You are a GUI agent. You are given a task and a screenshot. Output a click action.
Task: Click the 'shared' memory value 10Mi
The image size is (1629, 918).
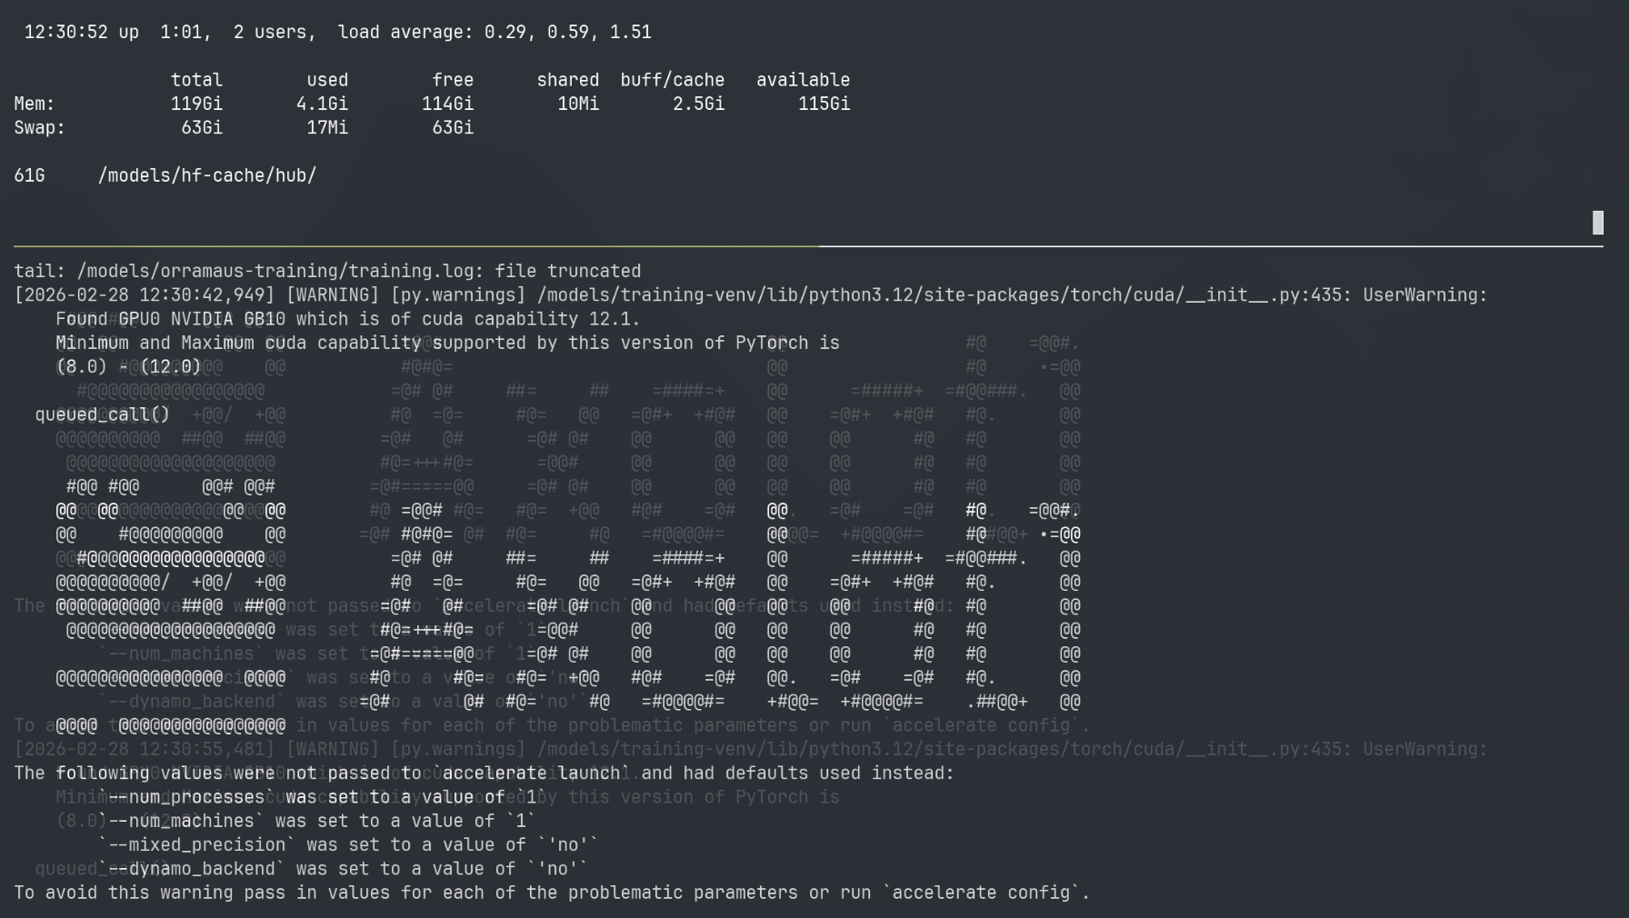[578, 104]
